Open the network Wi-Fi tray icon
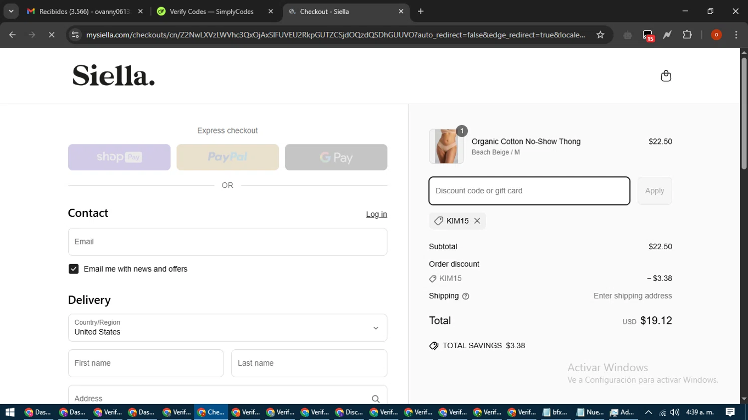Image resolution: width=748 pixels, height=420 pixels. [x=662, y=413]
